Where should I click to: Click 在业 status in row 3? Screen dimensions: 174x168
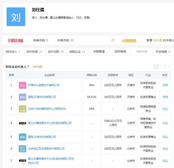165,109
